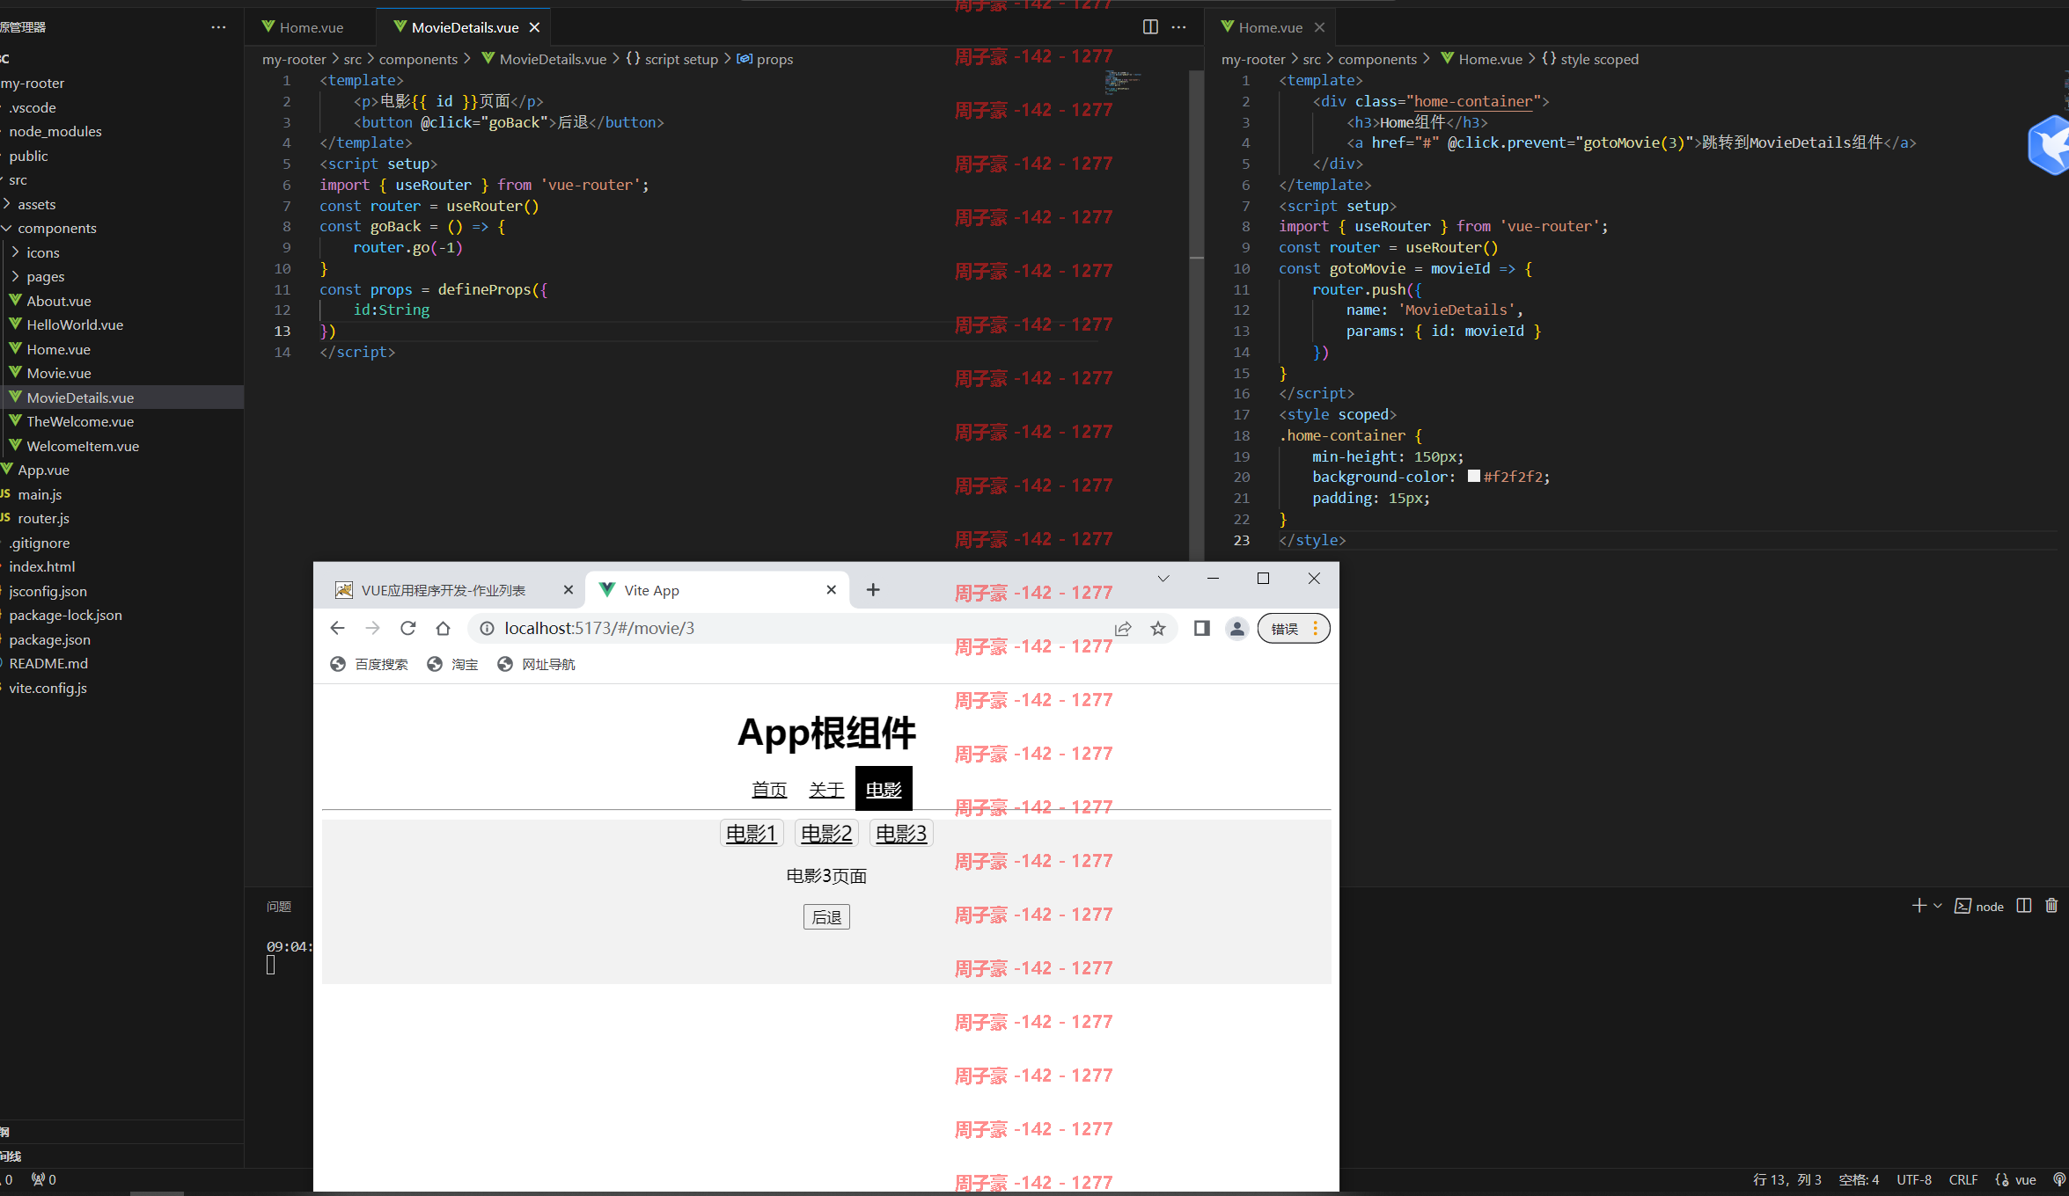Image resolution: width=2069 pixels, height=1196 pixels.
Task: Bookmark this page with the star
Action: (1158, 628)
